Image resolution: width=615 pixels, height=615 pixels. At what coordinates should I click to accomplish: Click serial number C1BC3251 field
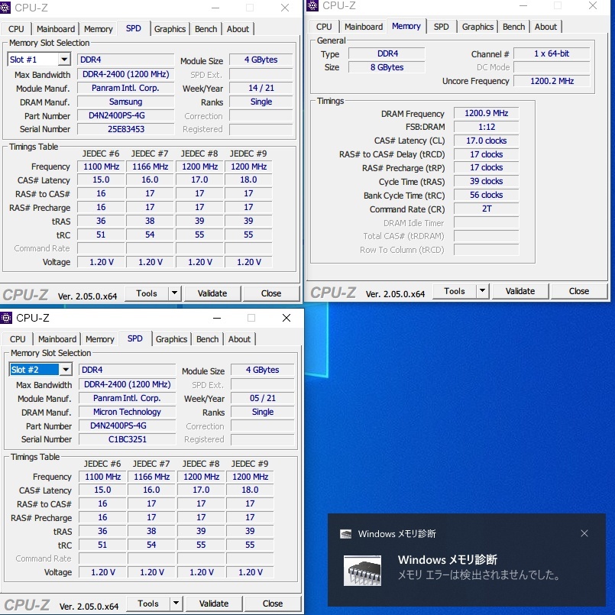[128, 439]
